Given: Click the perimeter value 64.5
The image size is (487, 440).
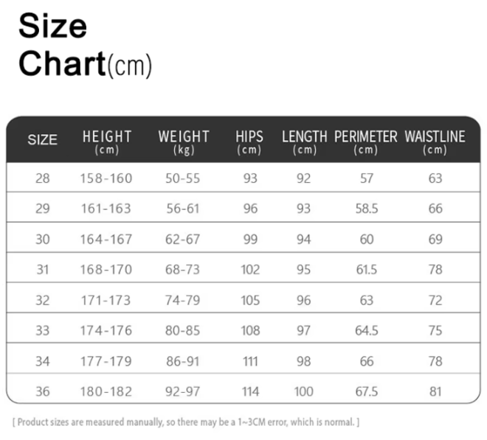Looking at the screenshot, I should pyautogui.click(x=367, y=331).
